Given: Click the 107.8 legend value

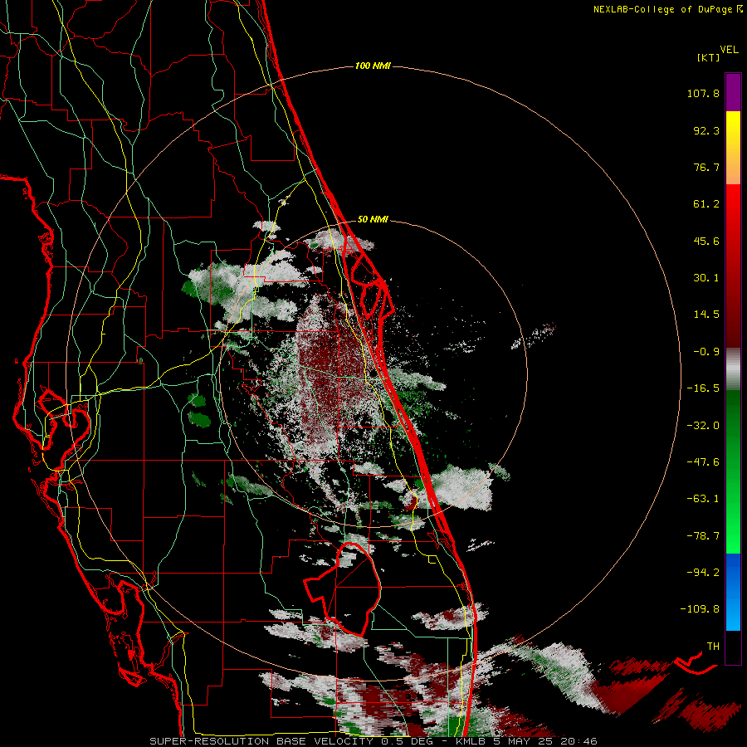Looking at the screenshot, I should click(703, 93).
